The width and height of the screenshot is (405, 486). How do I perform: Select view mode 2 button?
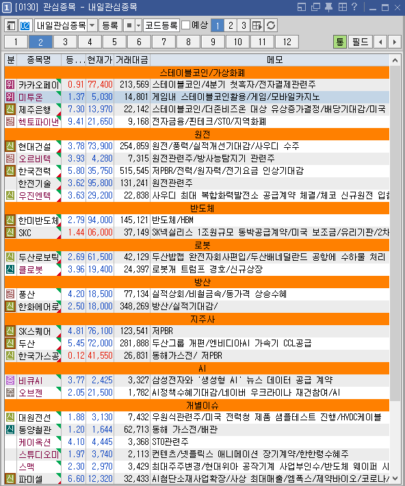tap(231, 25)
